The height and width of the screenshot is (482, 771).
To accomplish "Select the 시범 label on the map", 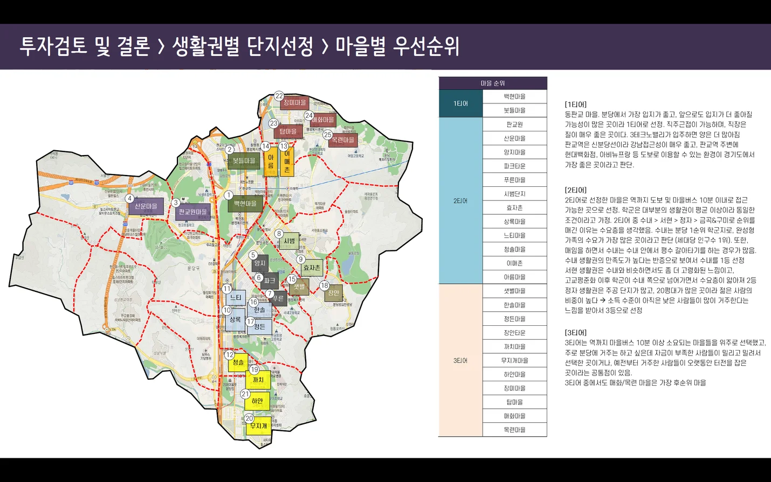I will (x=290, y=241).
